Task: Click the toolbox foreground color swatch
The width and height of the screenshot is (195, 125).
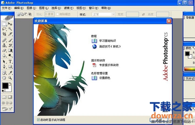Action: coord(5,86)
